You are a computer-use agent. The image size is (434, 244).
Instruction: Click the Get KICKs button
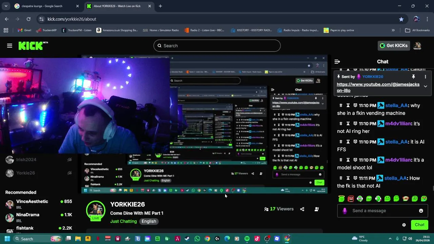(x=394, y=45)
